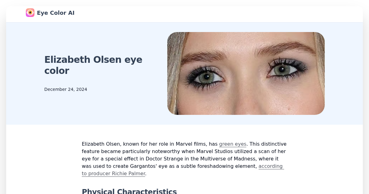The width and height of the screenshot is (369, 194).
Task: Follow the green eyes link
Action: tap(233, 144)
